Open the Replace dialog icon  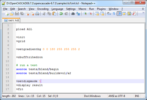(78, 14)
